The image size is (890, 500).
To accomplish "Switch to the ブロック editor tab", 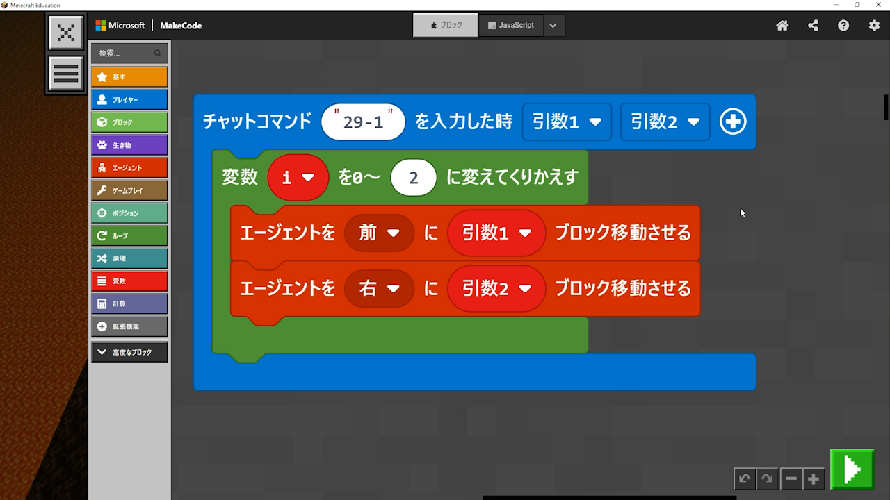I will (x=446, y=26).
